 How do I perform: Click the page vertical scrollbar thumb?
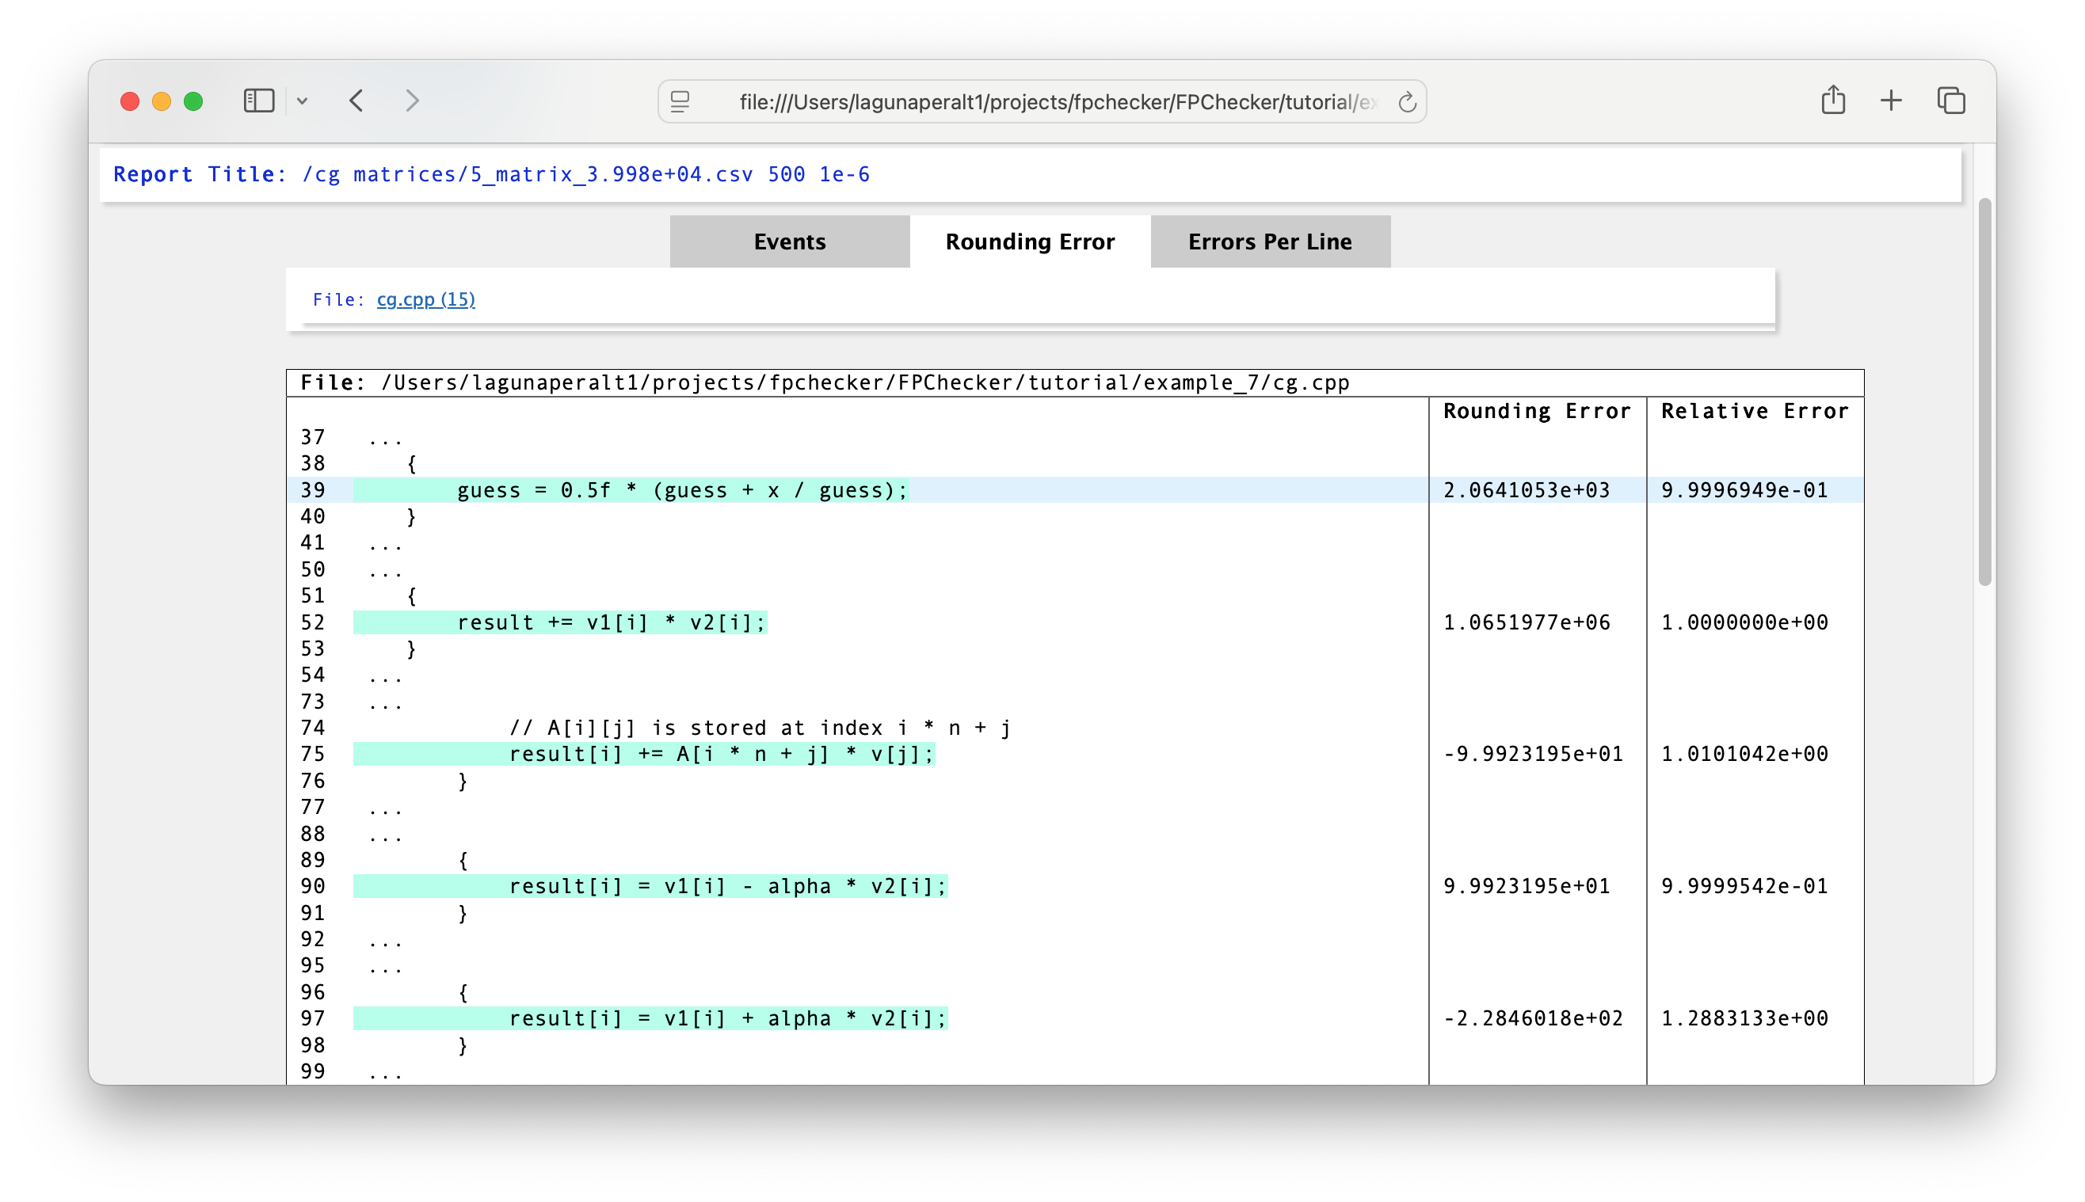coord(1985,392)
